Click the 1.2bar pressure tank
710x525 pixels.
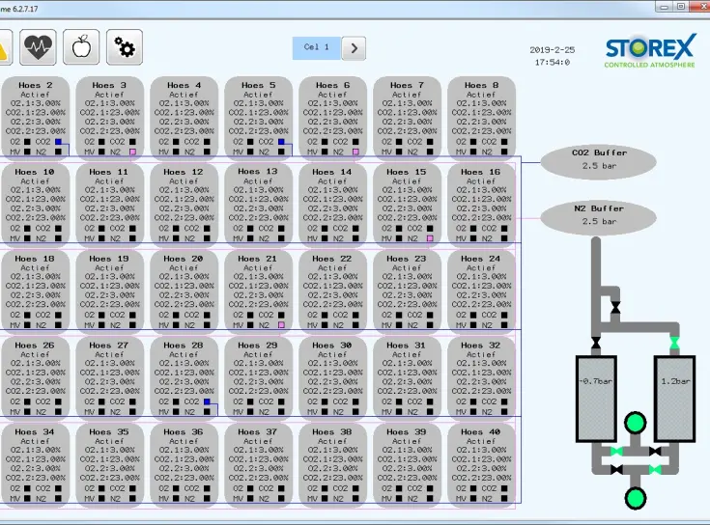click(674, 383)
